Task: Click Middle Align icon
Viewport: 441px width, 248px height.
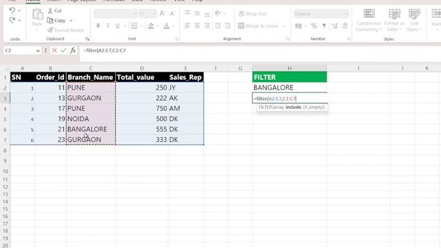Action: 197,13
